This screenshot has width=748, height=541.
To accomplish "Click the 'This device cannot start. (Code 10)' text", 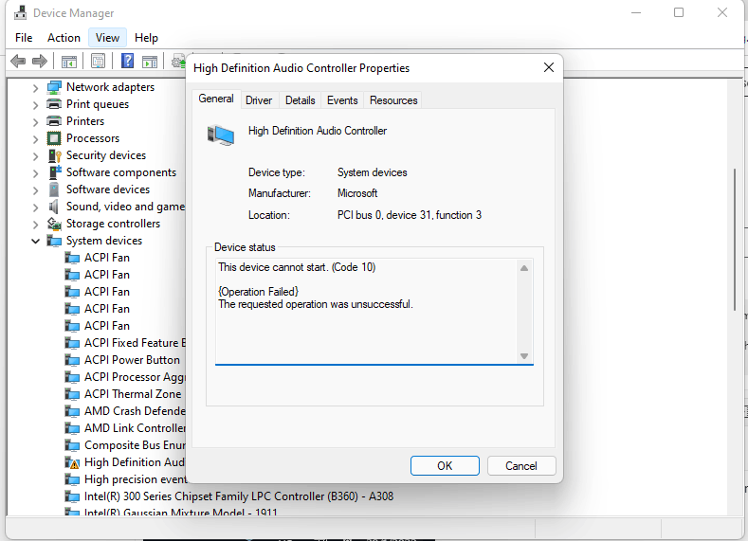I will click(x=297, y=267).
